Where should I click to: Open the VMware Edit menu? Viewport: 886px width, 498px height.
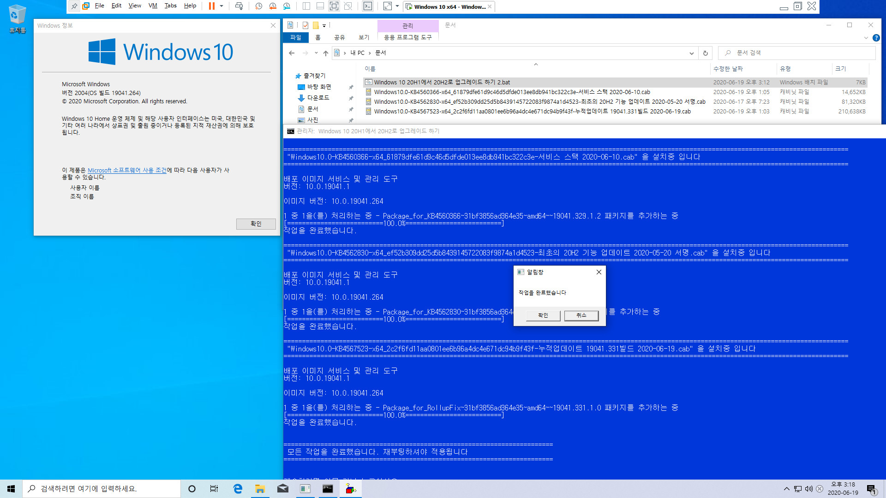click(x=116, y=6)
